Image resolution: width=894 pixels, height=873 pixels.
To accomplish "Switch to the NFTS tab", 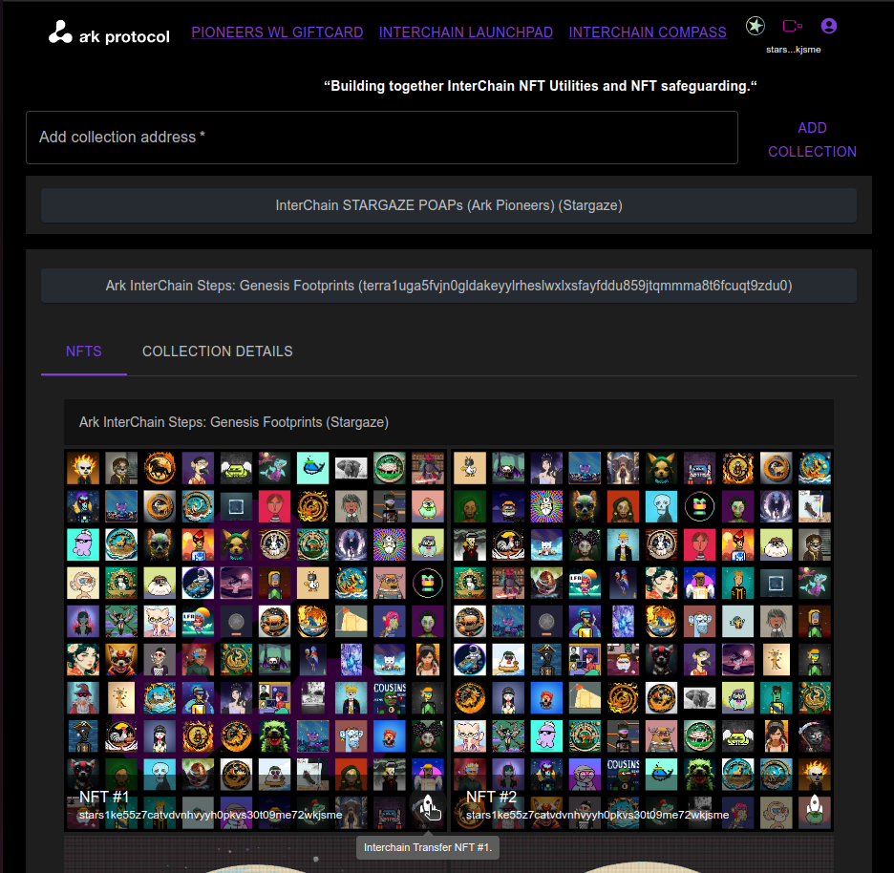I will (x=84, y=351).
